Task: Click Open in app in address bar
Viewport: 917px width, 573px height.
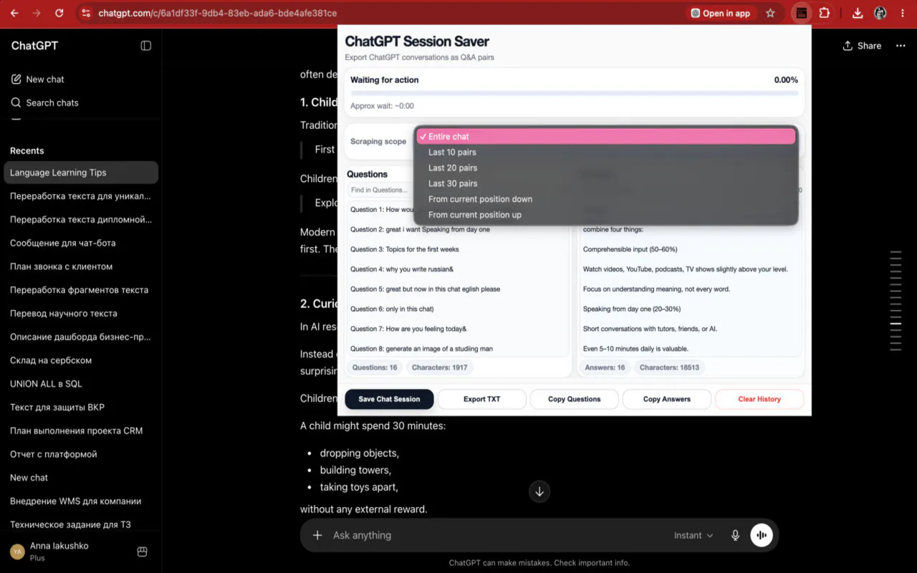Action: click(x=720, y=13)
